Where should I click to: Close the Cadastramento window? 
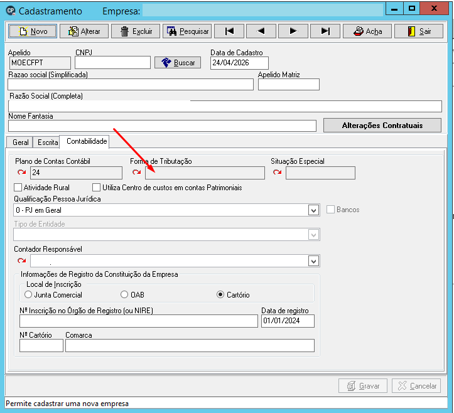pyautogui.click(x=434, y=9)
